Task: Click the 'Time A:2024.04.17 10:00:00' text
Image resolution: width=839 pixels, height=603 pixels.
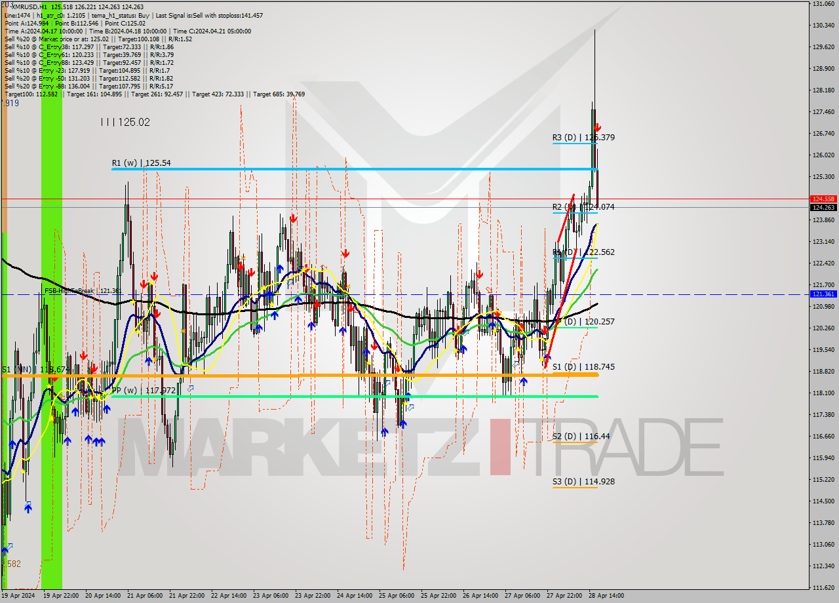Action: point(44,31)
